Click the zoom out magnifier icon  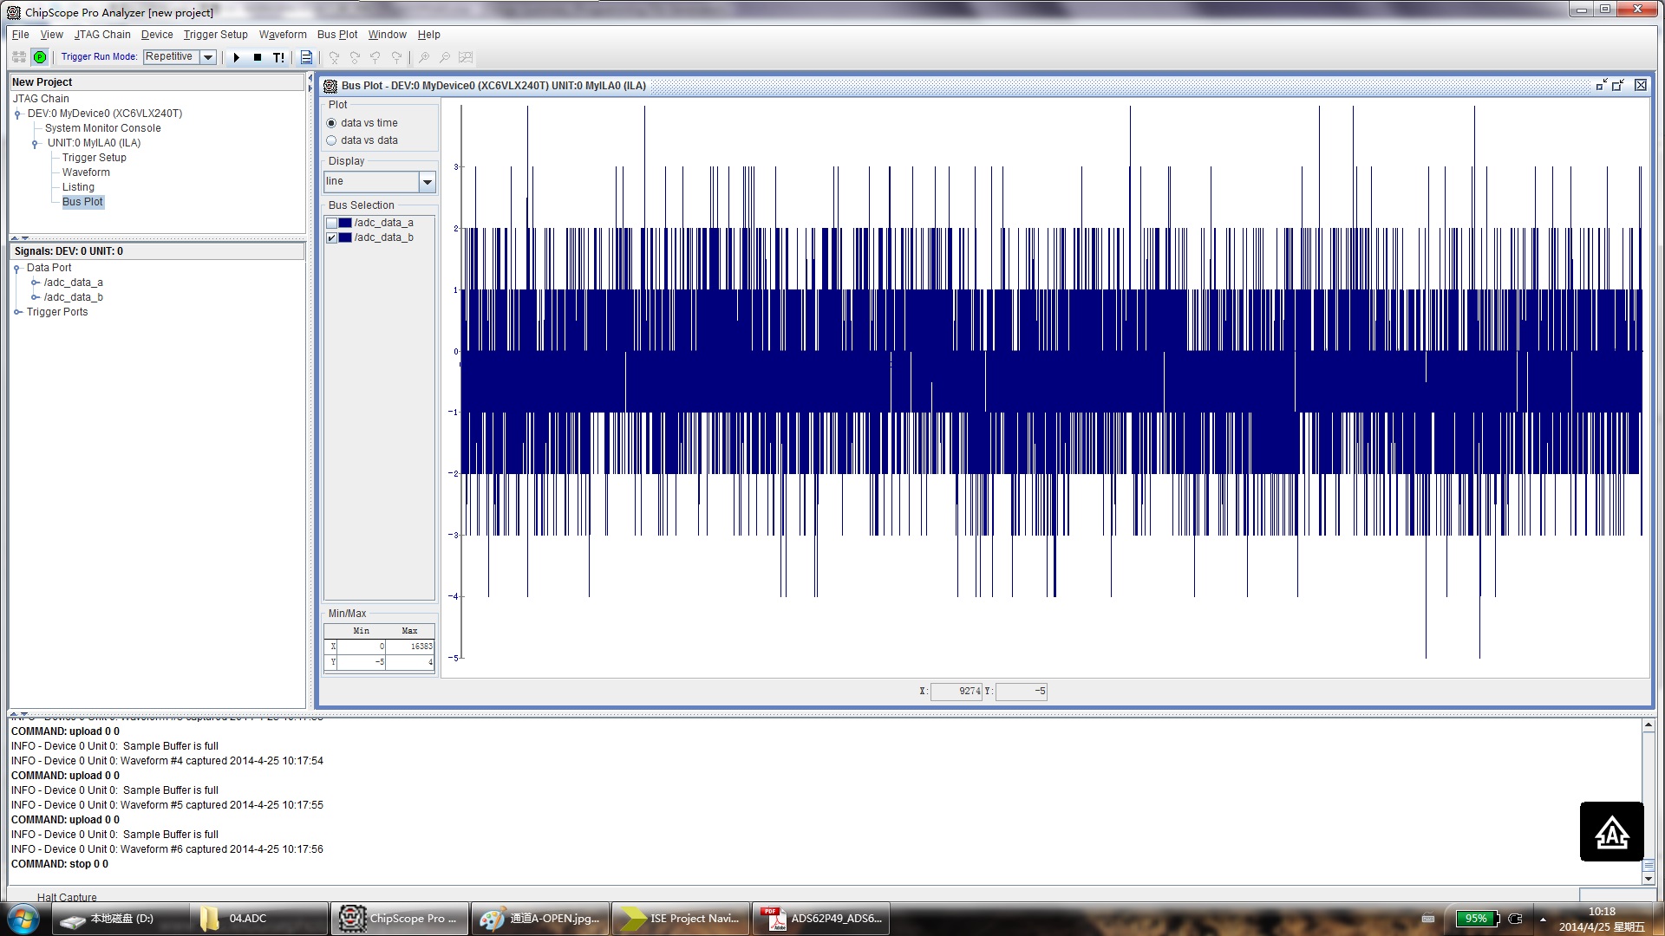pyautogui.click(x=445, y=57)
